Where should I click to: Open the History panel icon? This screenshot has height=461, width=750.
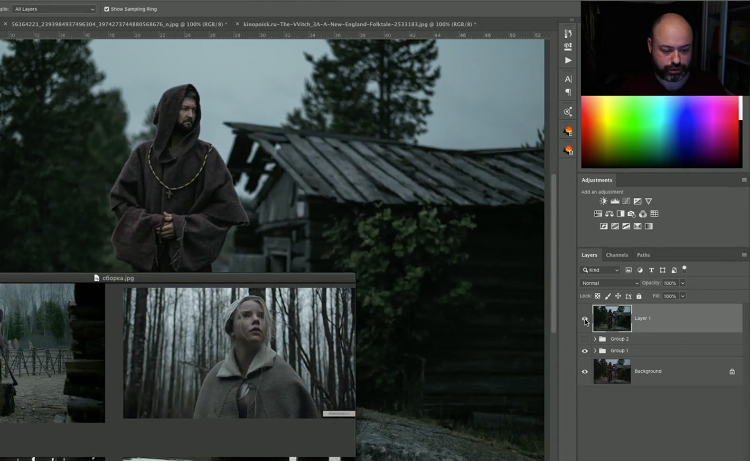tap(568, 33)
